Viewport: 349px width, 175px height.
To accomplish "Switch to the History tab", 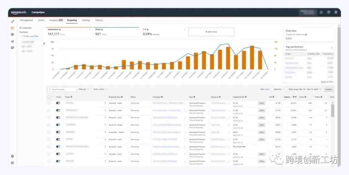I will (99, 20).
